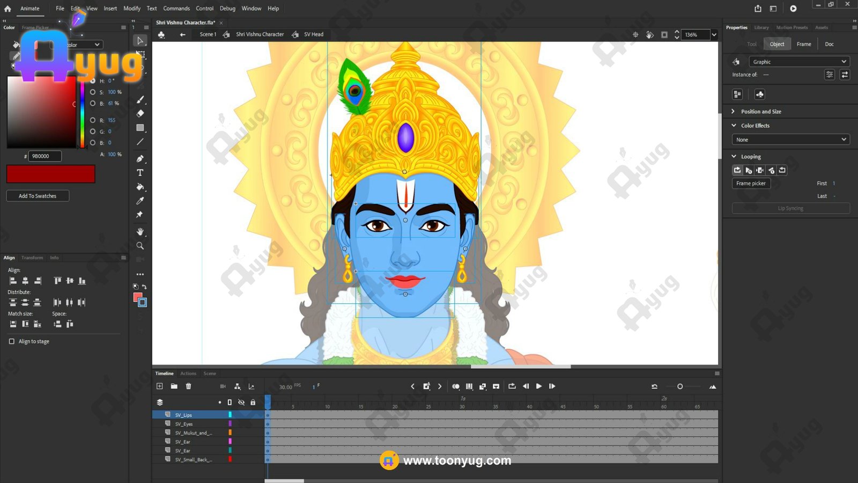Viewport: 858px width, 483px height.
Task: Open the Edit Toolbar three-dots icon
Action: click(140, 274)
